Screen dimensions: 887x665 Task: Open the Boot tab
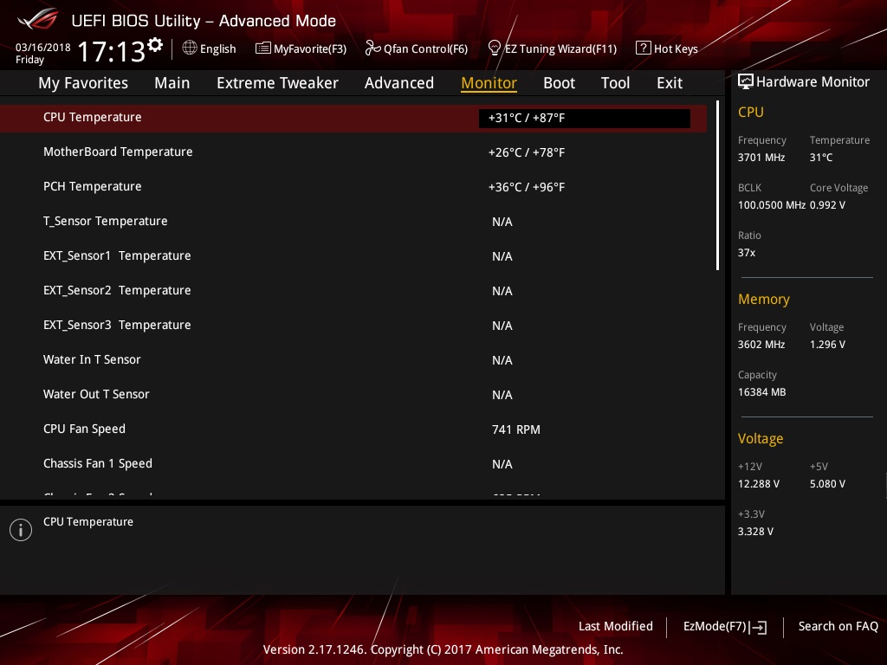(x=559, y=83)
